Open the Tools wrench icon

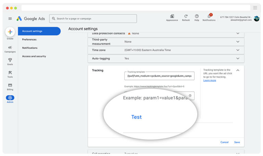pyautogui.click(x=10, y=73)
